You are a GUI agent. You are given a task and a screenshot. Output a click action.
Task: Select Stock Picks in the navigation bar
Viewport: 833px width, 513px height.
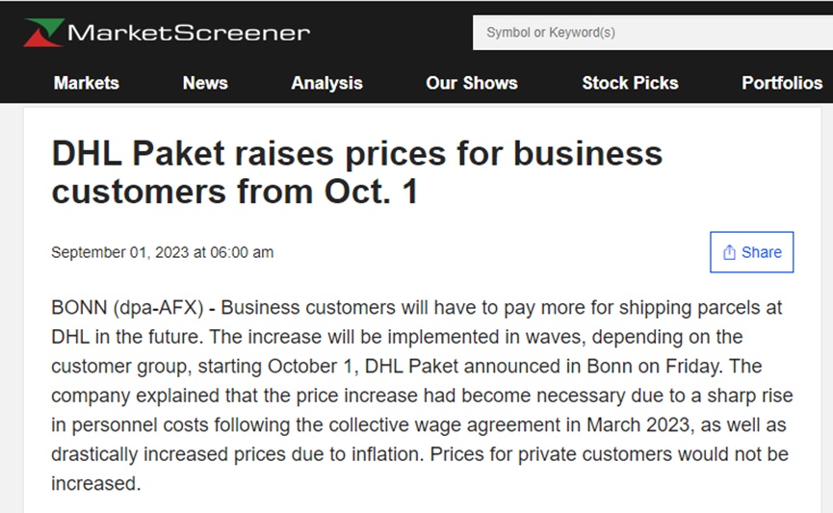[x=630, y=83]
